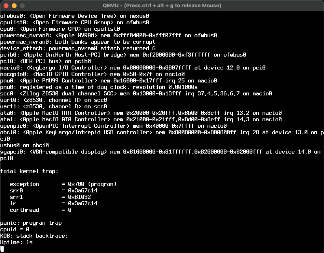Image resolution: width=324 pixels, height=253 pixels.
Task: Click the vgapci0 VGA-compatible display line
Action: (160, 152)
